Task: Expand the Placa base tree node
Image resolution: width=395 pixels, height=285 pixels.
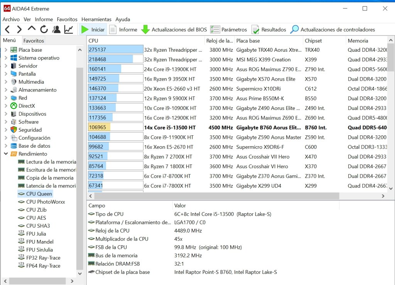Action: tap(6, 50)
